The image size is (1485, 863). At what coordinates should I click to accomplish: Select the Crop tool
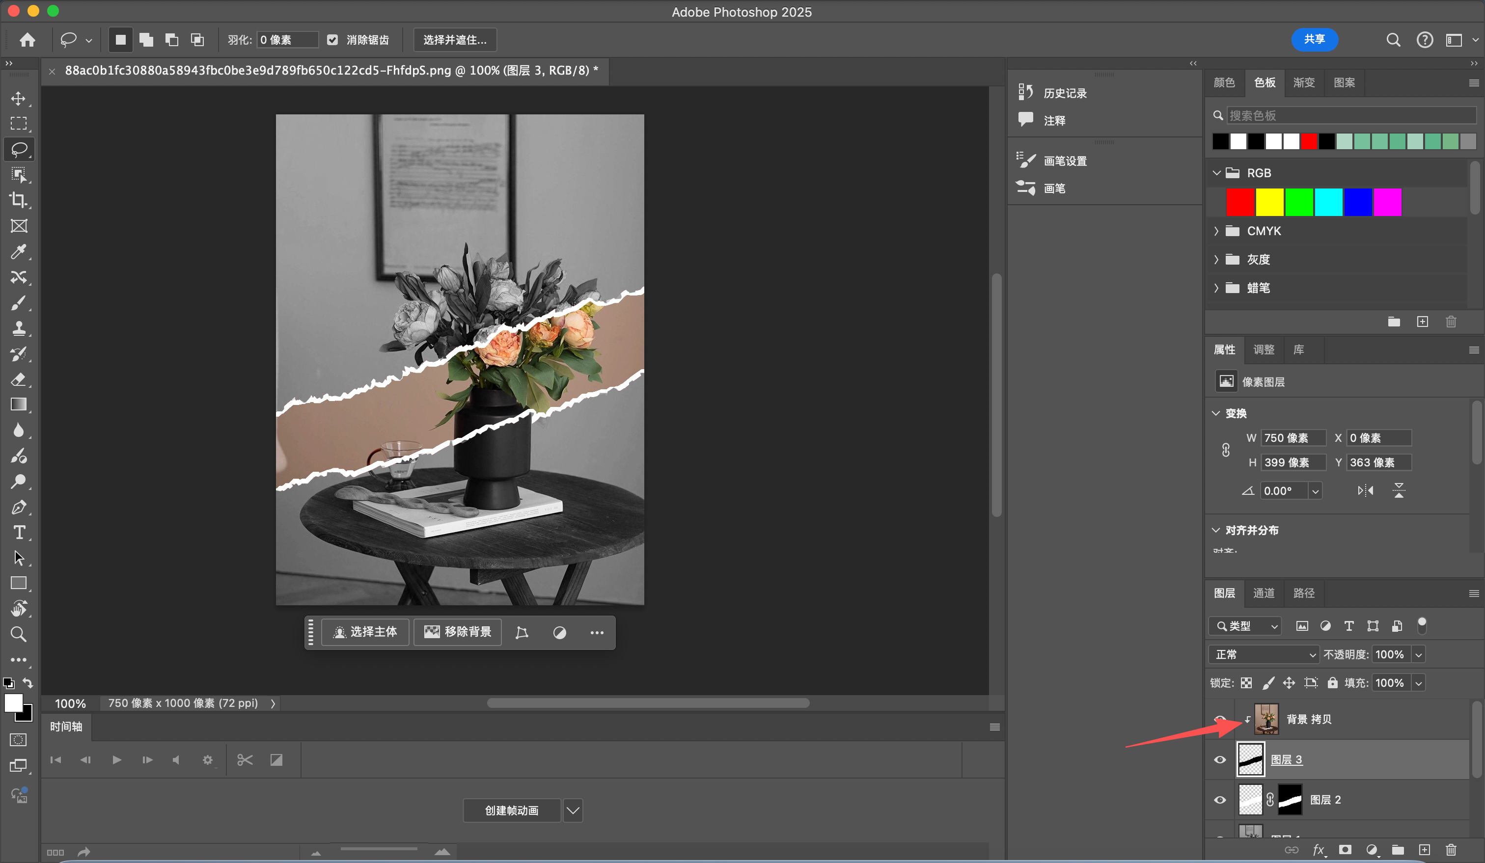click(18, 200)
